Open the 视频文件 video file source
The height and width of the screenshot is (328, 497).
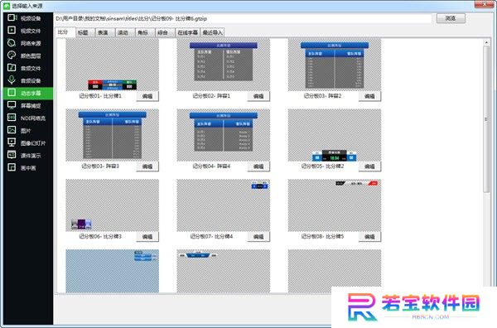tap(12, 30)
